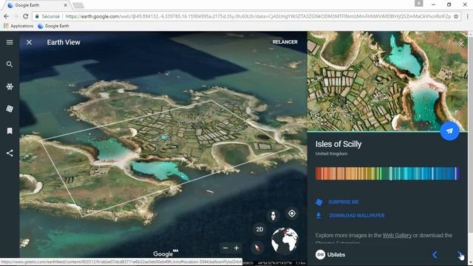Open the Voyager ship wheel icon
This screenshot has height=266, width=473.
pyautogui.click(x=10, y=86)
